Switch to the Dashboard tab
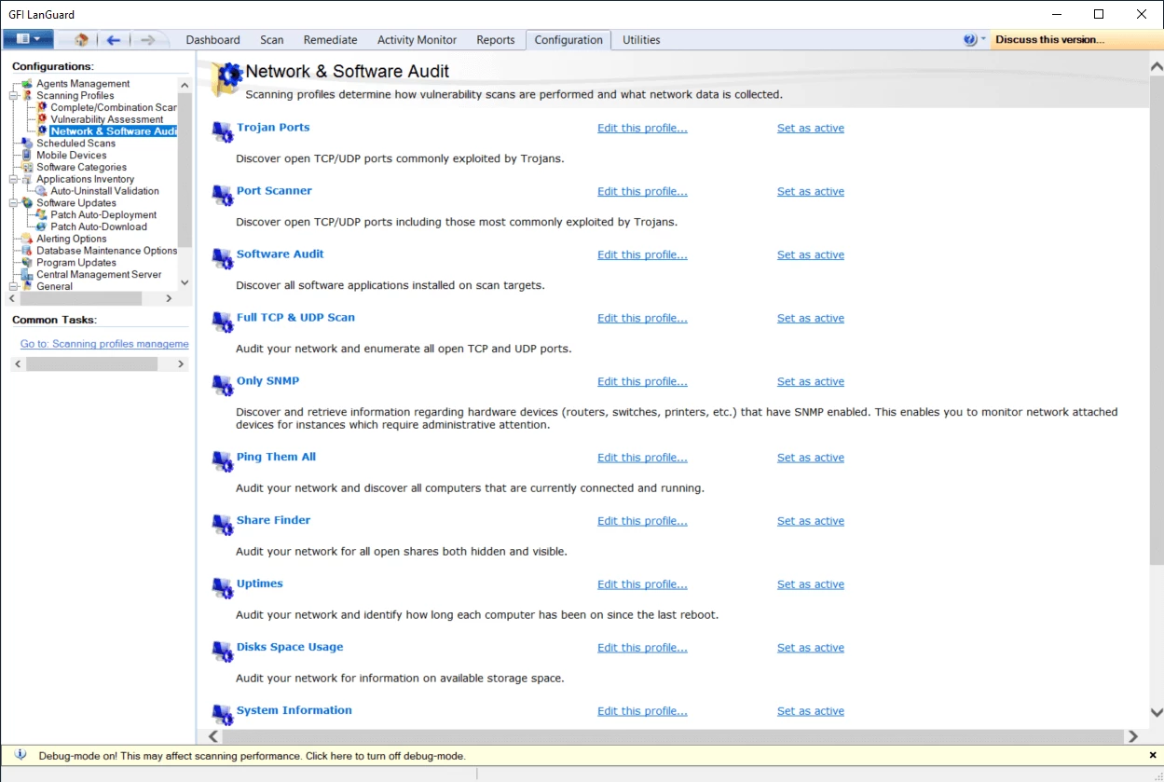This screenshot has height=782, width=1164. click(x=212, y=40)
